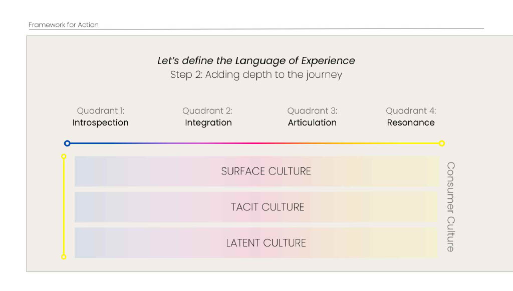Click the yellow circle ending the gradient line
This screenshot has width=513, height=291.
441,143
